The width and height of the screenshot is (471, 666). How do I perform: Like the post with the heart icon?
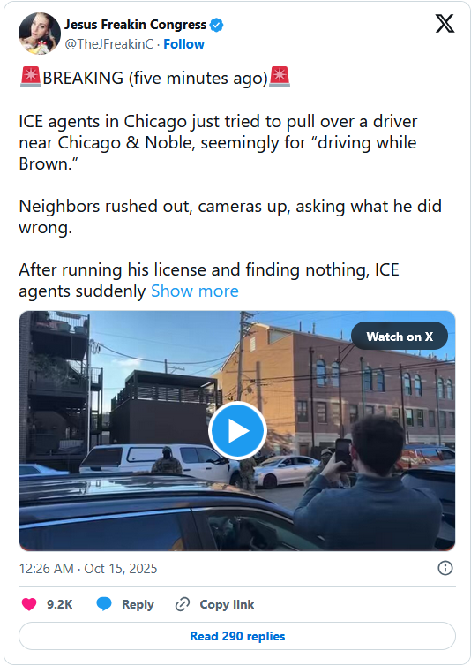(29, 604)
